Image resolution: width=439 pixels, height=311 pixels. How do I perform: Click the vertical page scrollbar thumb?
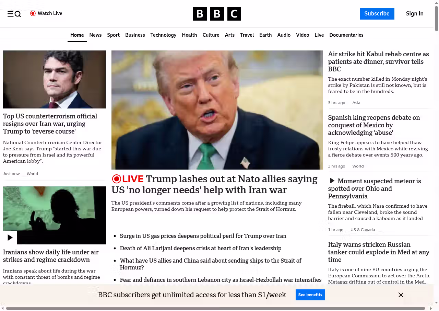tap(436, 19)
